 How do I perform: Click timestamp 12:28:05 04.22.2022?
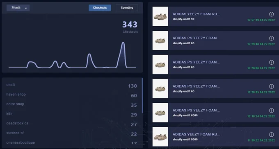[261, 93]
